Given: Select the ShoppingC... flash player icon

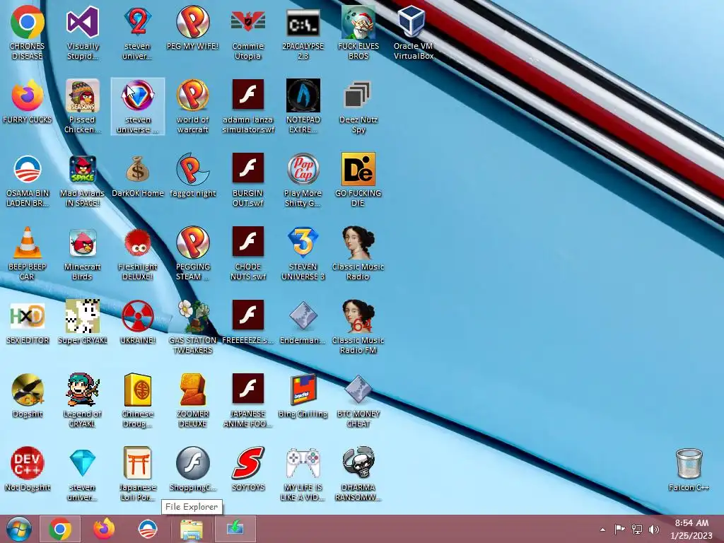Looking at the screenshot, I should point(192,469).
